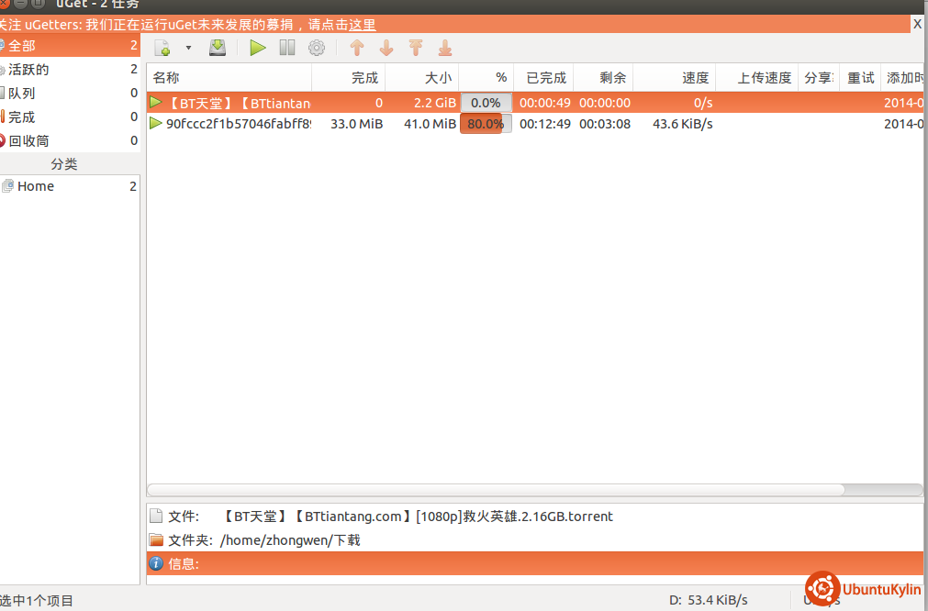This screenshot has height=611, width=928.
Task: Move the download down in the queue
Action: click(386, 48)
